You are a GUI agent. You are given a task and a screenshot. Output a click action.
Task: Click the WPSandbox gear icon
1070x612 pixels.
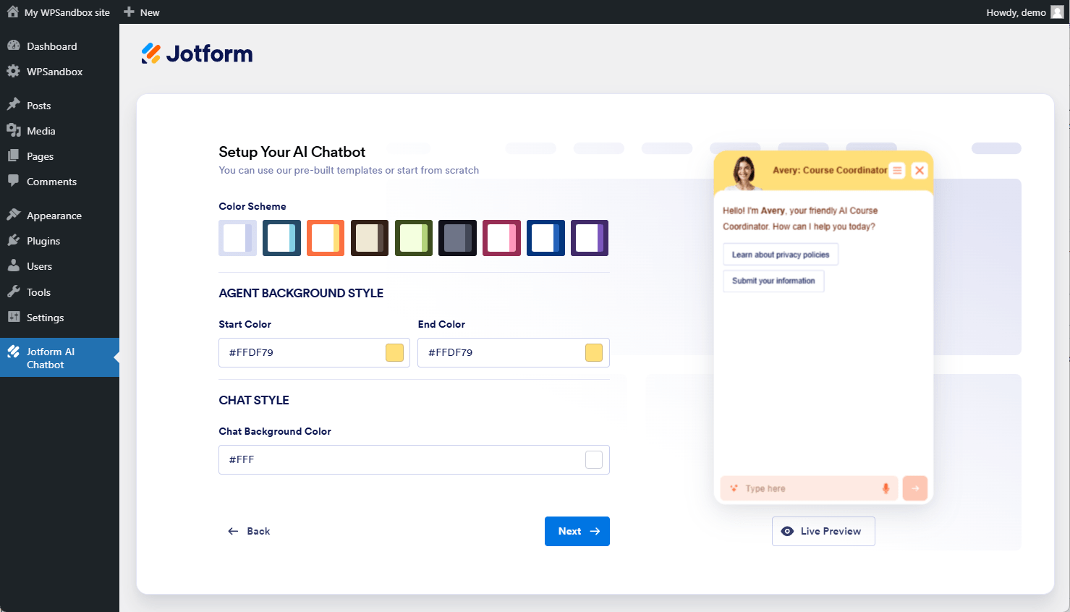pos(14,71)
